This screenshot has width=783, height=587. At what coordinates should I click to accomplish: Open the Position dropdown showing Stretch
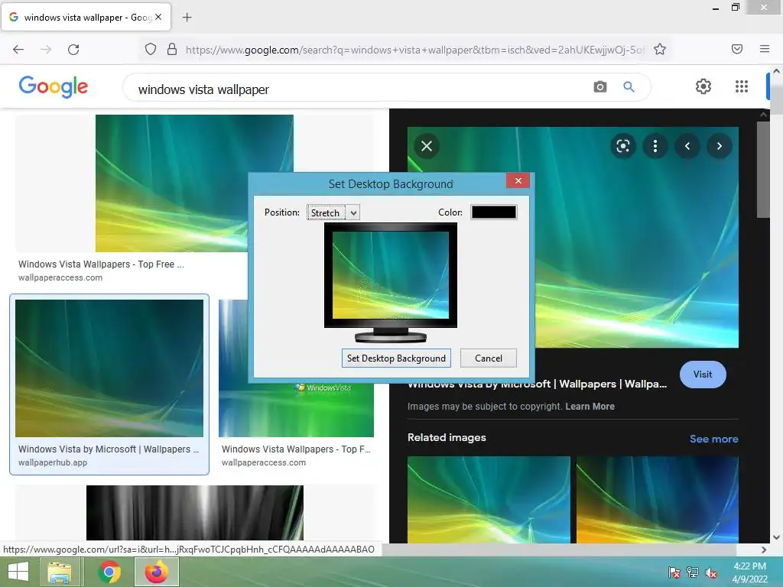pos(333,212)
